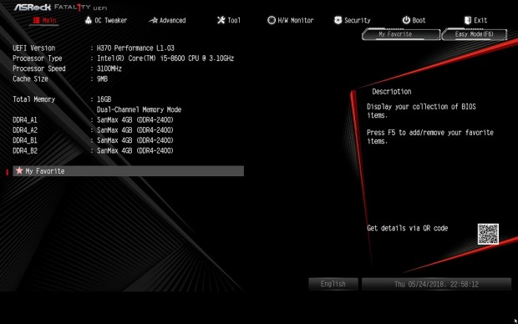Click the star icon beside My Favorite

19,170
